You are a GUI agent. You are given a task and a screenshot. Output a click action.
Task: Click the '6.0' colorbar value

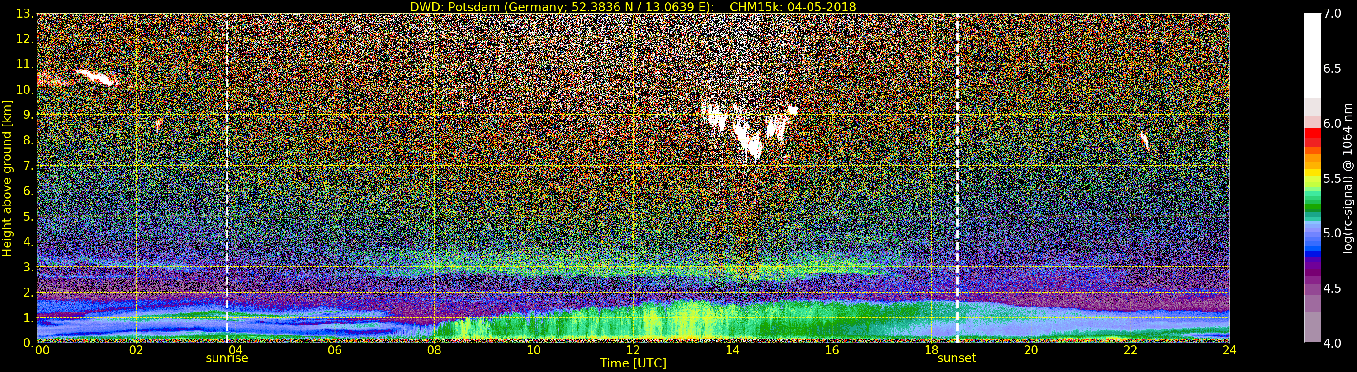pyautogui.click(x=1332, y=124)
